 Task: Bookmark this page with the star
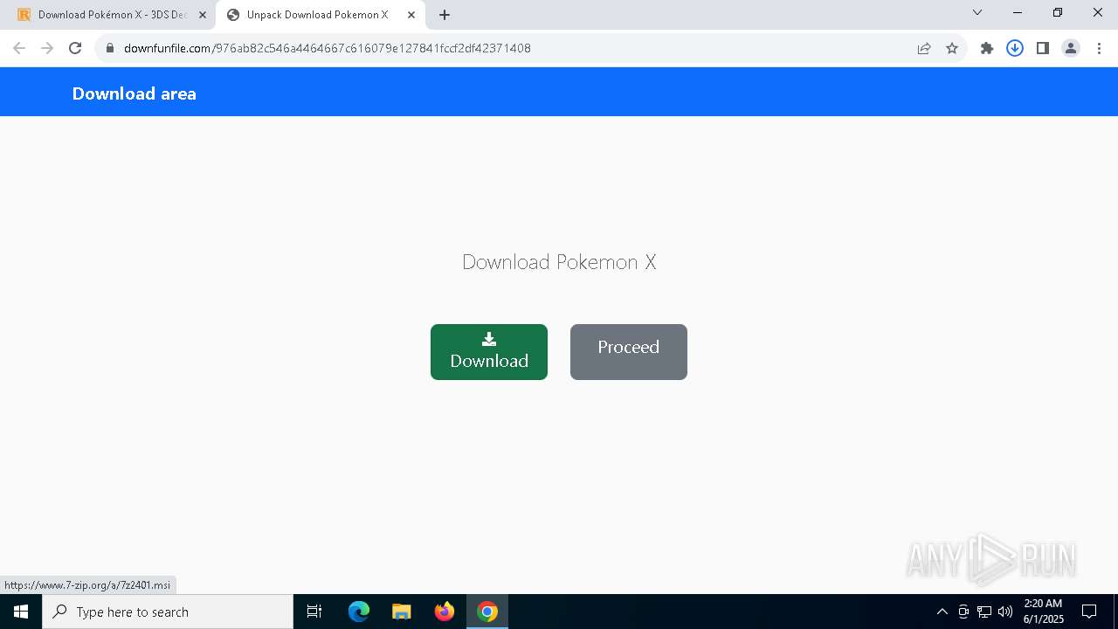coord(952,48)
